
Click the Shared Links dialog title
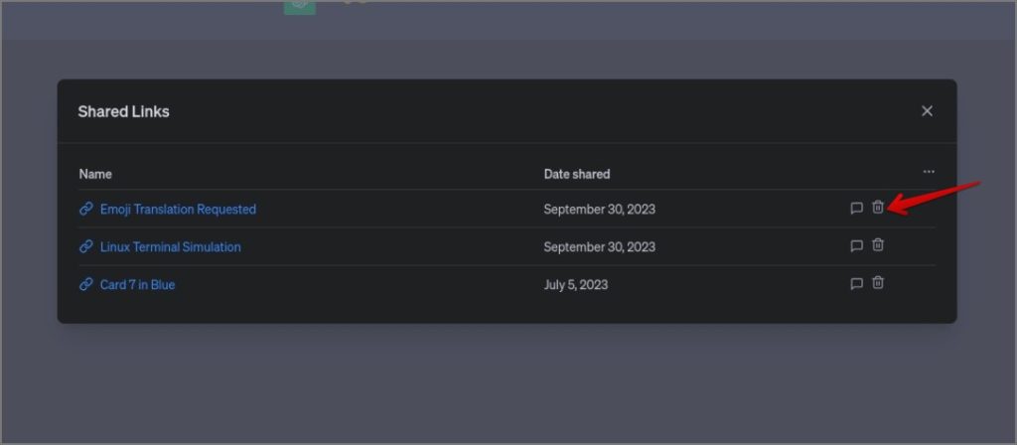click(x=123, y=111)
